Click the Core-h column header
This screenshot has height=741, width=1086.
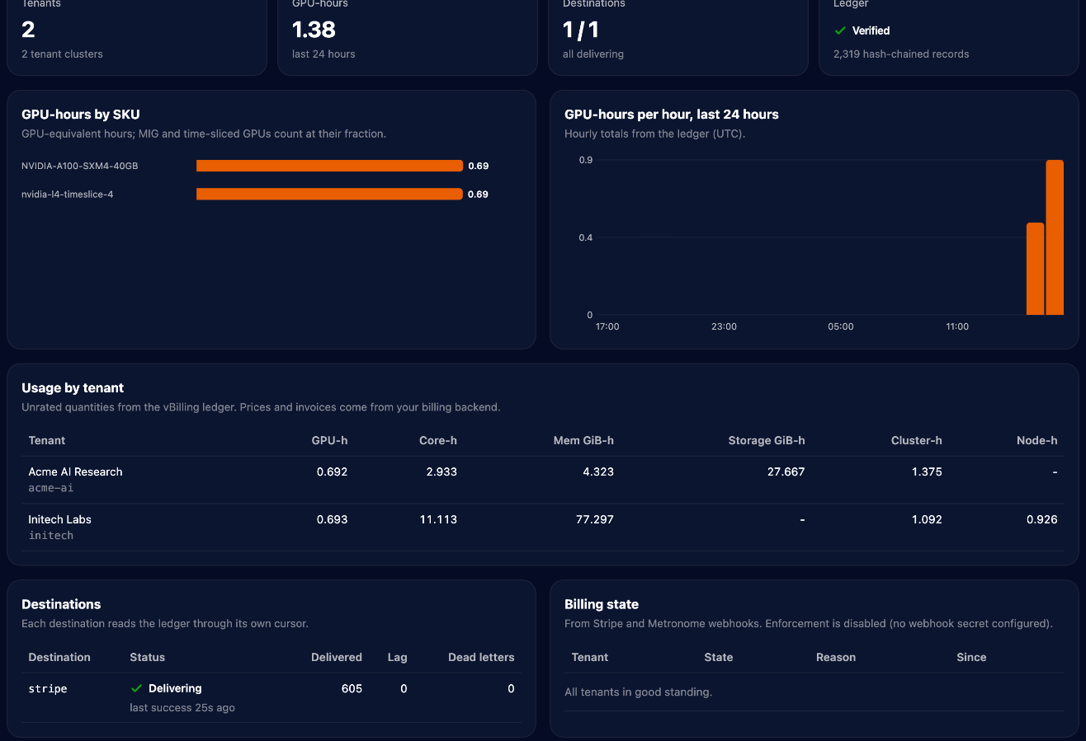coord(438,440)
